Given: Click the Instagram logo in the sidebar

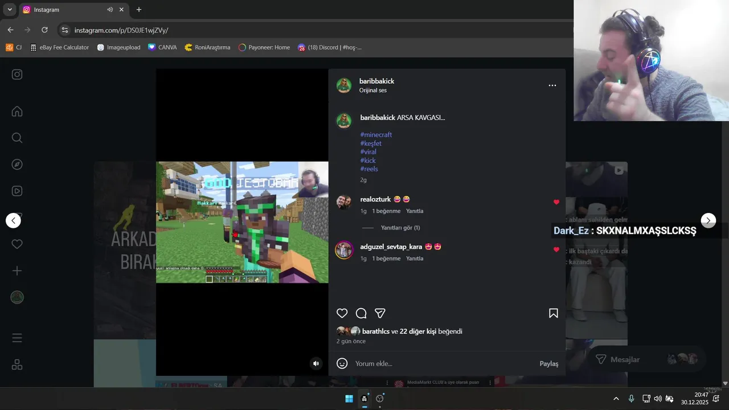Looking at the screenshot, I should click(17, 74).
